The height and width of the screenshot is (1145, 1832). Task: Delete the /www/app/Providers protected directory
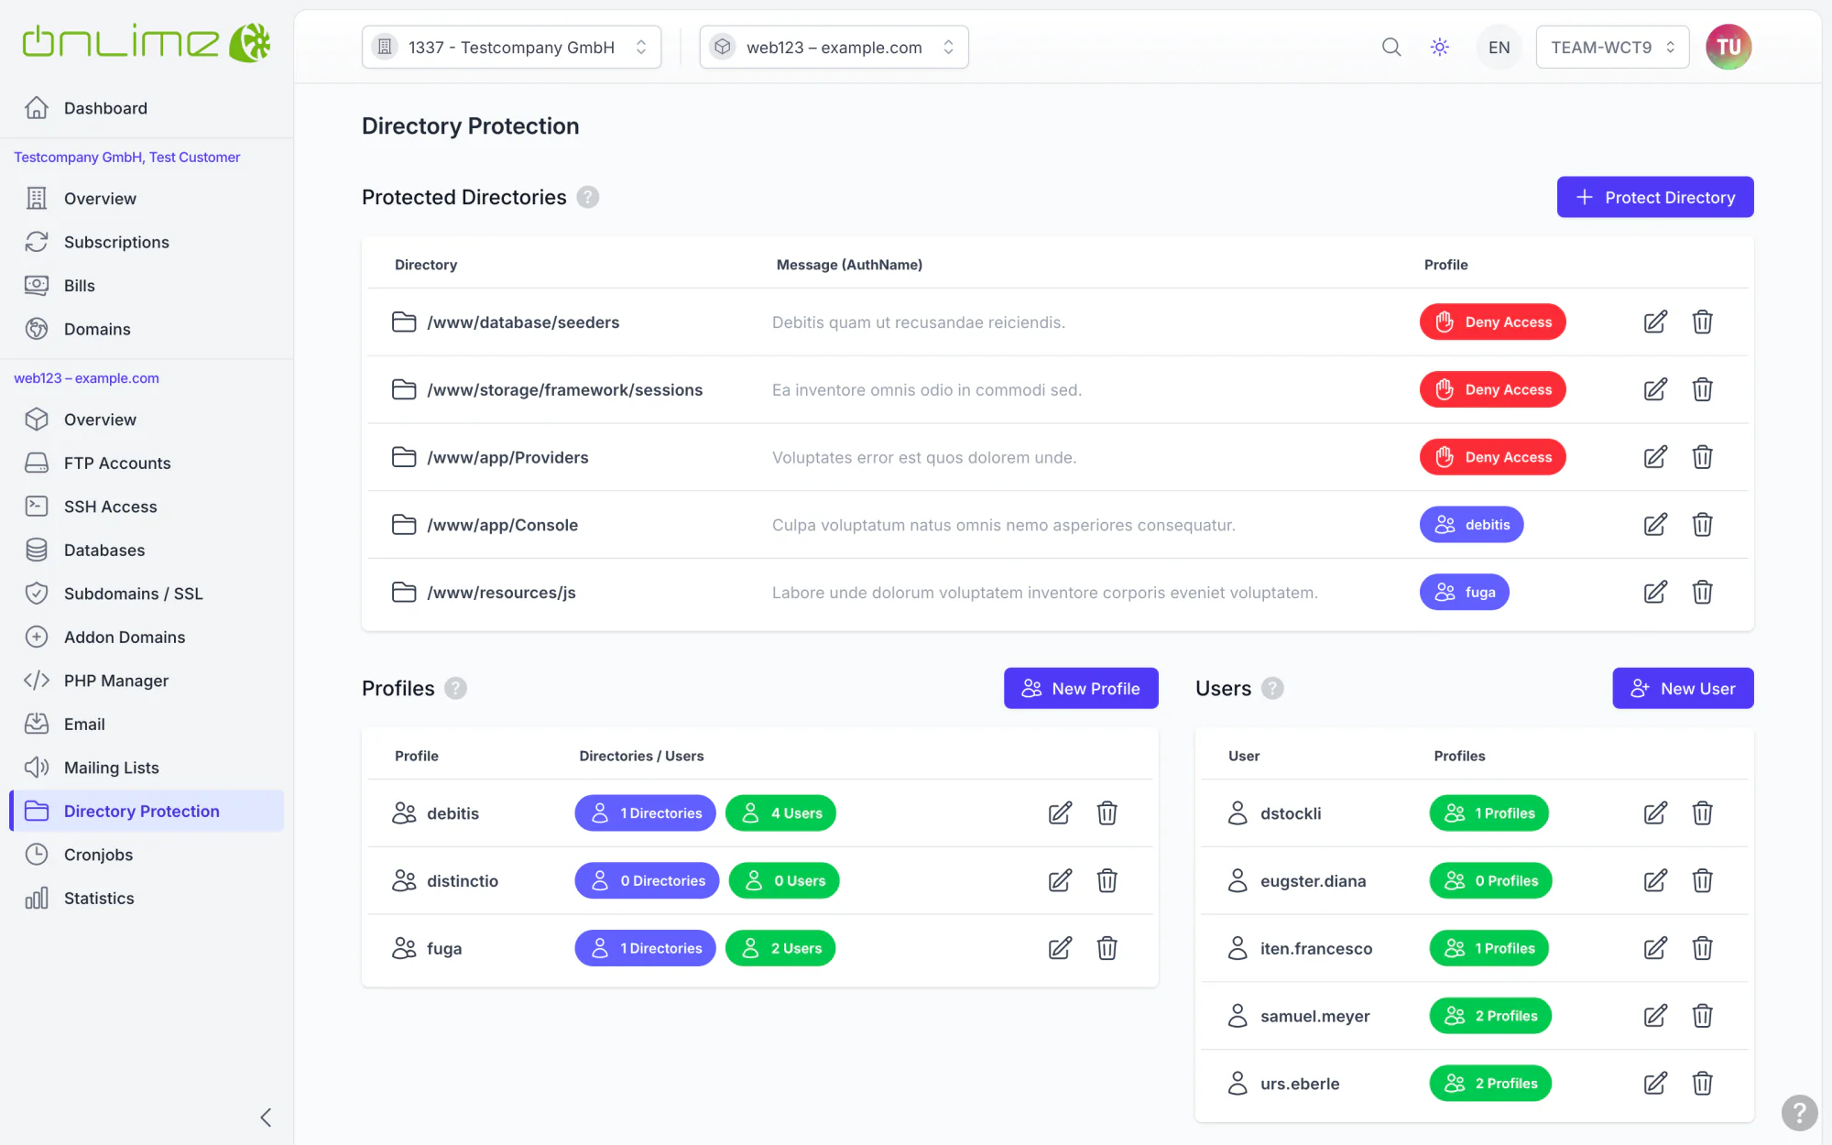(x=1703, y=457)
